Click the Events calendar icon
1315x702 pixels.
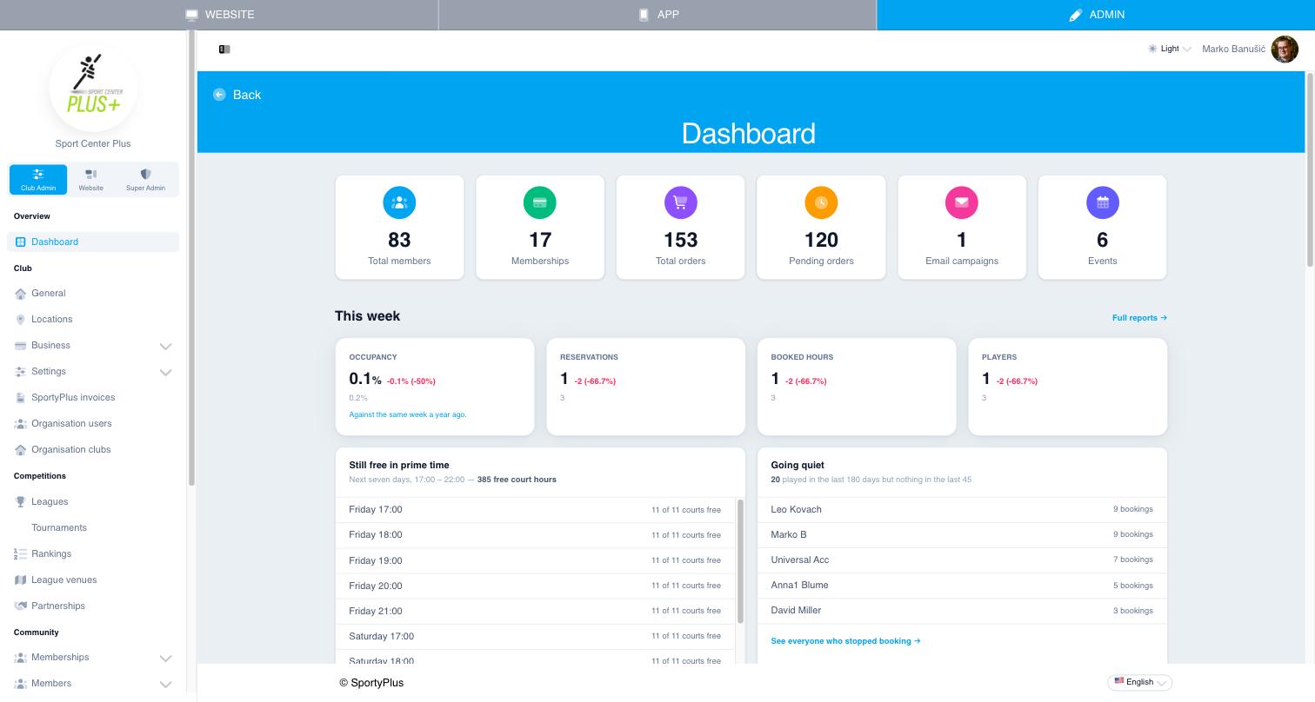1103,202
